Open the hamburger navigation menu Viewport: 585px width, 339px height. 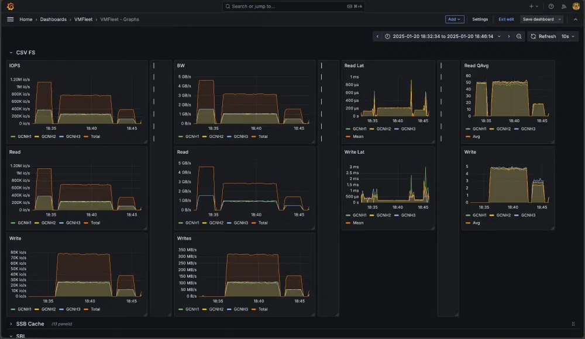point(11,19)
